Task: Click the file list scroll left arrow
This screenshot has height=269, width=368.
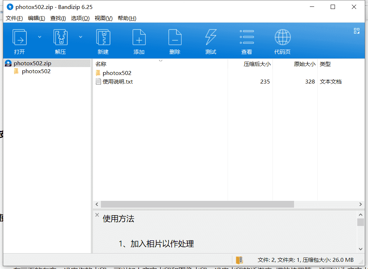Action: pos(97,204)
